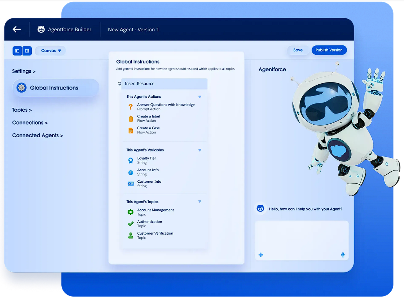Expand the Settings section

pos(24,71)
